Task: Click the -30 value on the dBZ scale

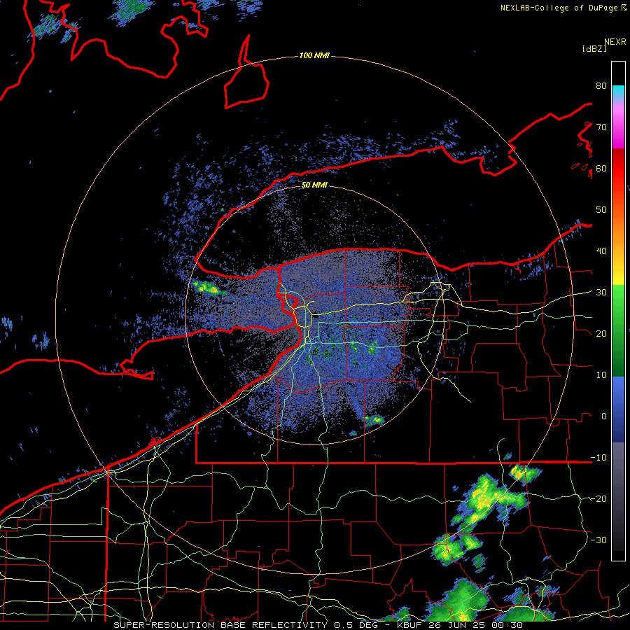Action: pos(598,540)
